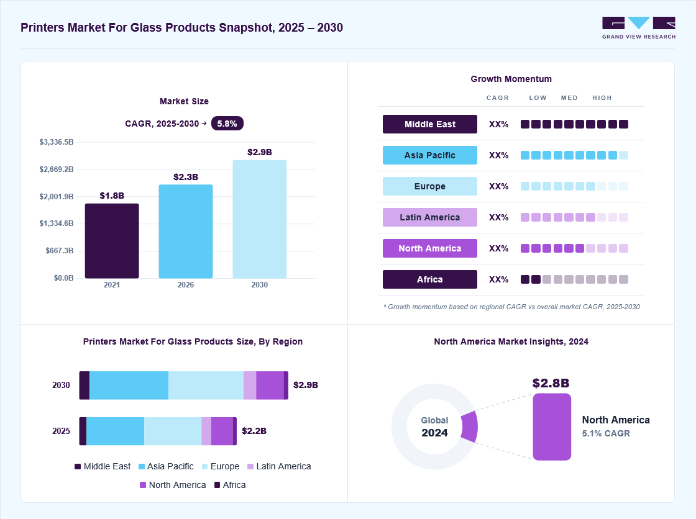
Task: Click the $2.2B label beside 2025 stacked bar
Action: 254,431
